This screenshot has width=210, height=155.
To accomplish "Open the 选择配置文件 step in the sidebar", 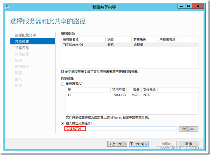I will pos(25,35).
